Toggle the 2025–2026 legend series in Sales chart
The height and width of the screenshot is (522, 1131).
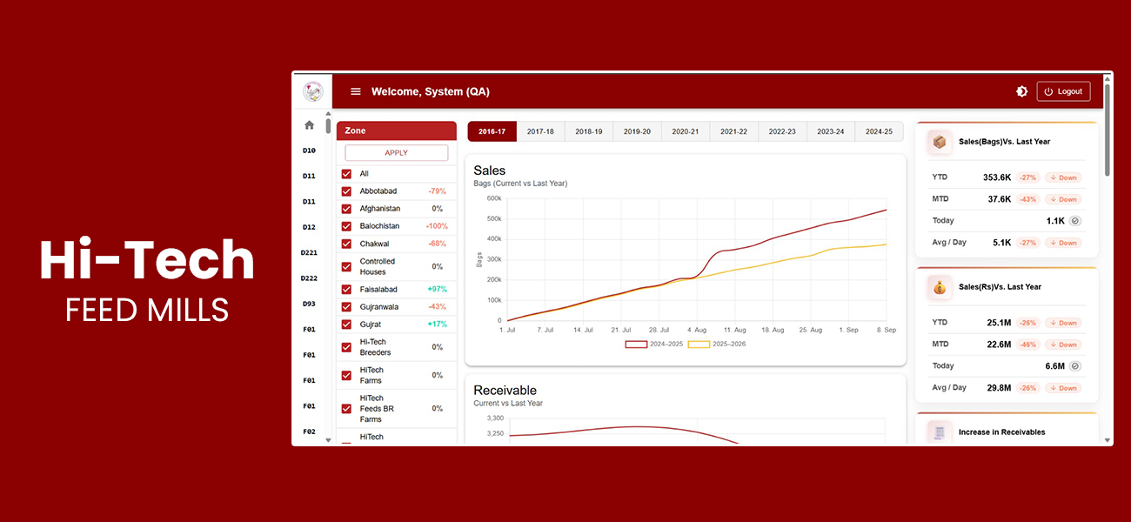pos(711,345)
